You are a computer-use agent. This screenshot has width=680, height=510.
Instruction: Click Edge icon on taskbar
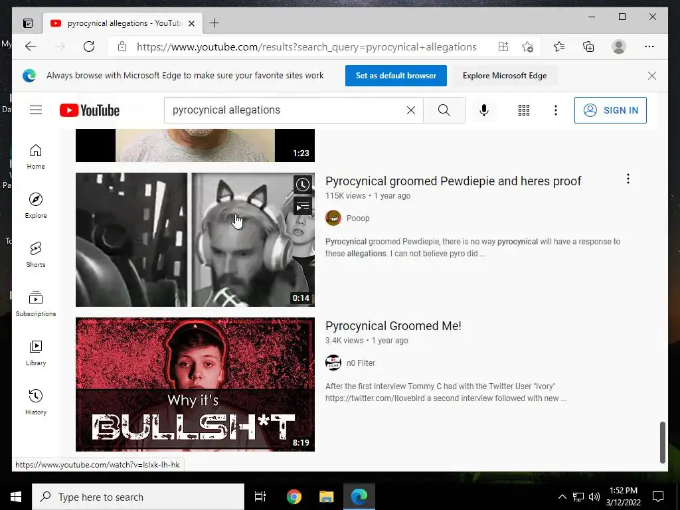point(359,497)
